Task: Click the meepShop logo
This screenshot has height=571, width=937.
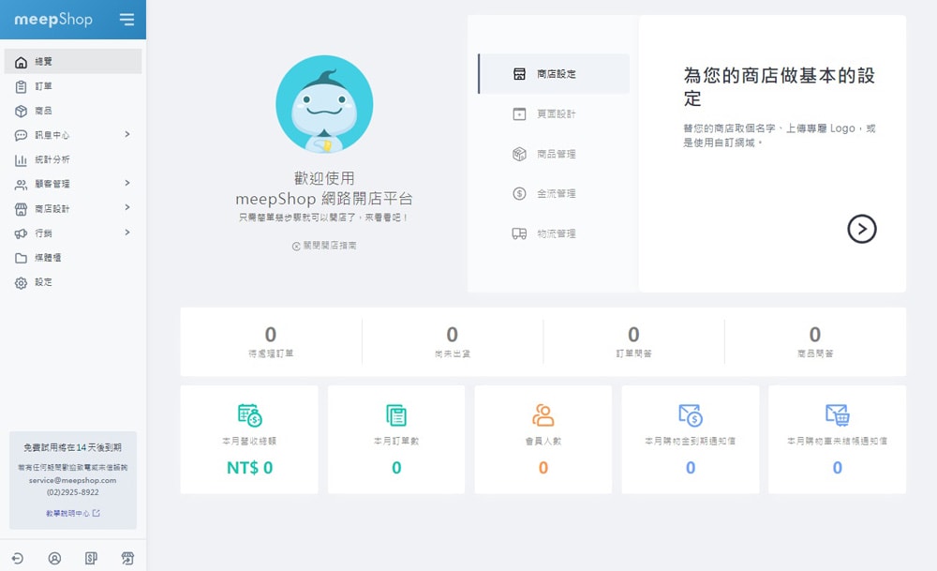Action: tap(53, 19)
